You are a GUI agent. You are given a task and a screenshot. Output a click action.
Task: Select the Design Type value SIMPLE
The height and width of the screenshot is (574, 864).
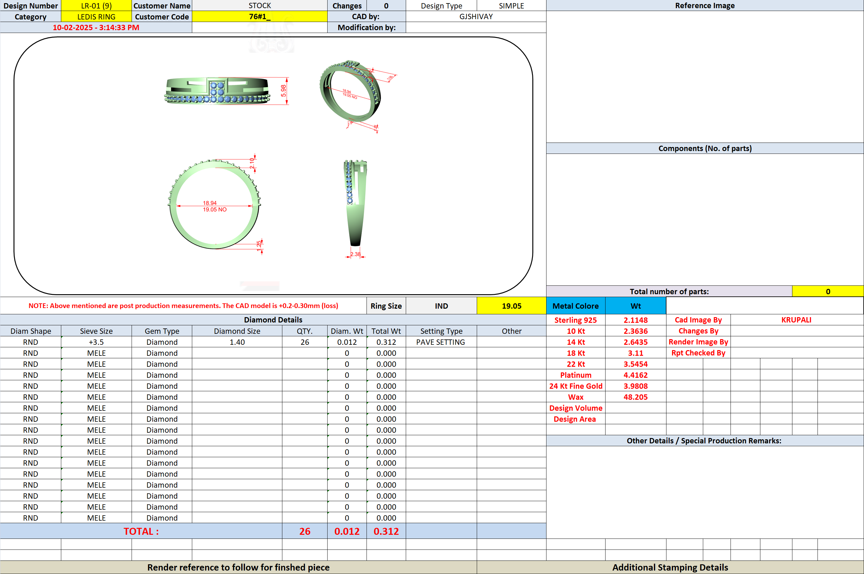(x=511, y=5)
